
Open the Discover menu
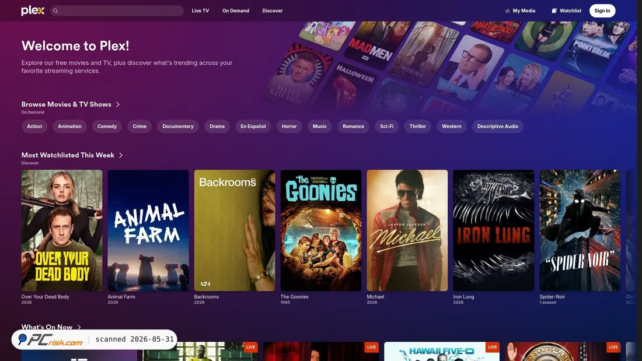point(273,11)
